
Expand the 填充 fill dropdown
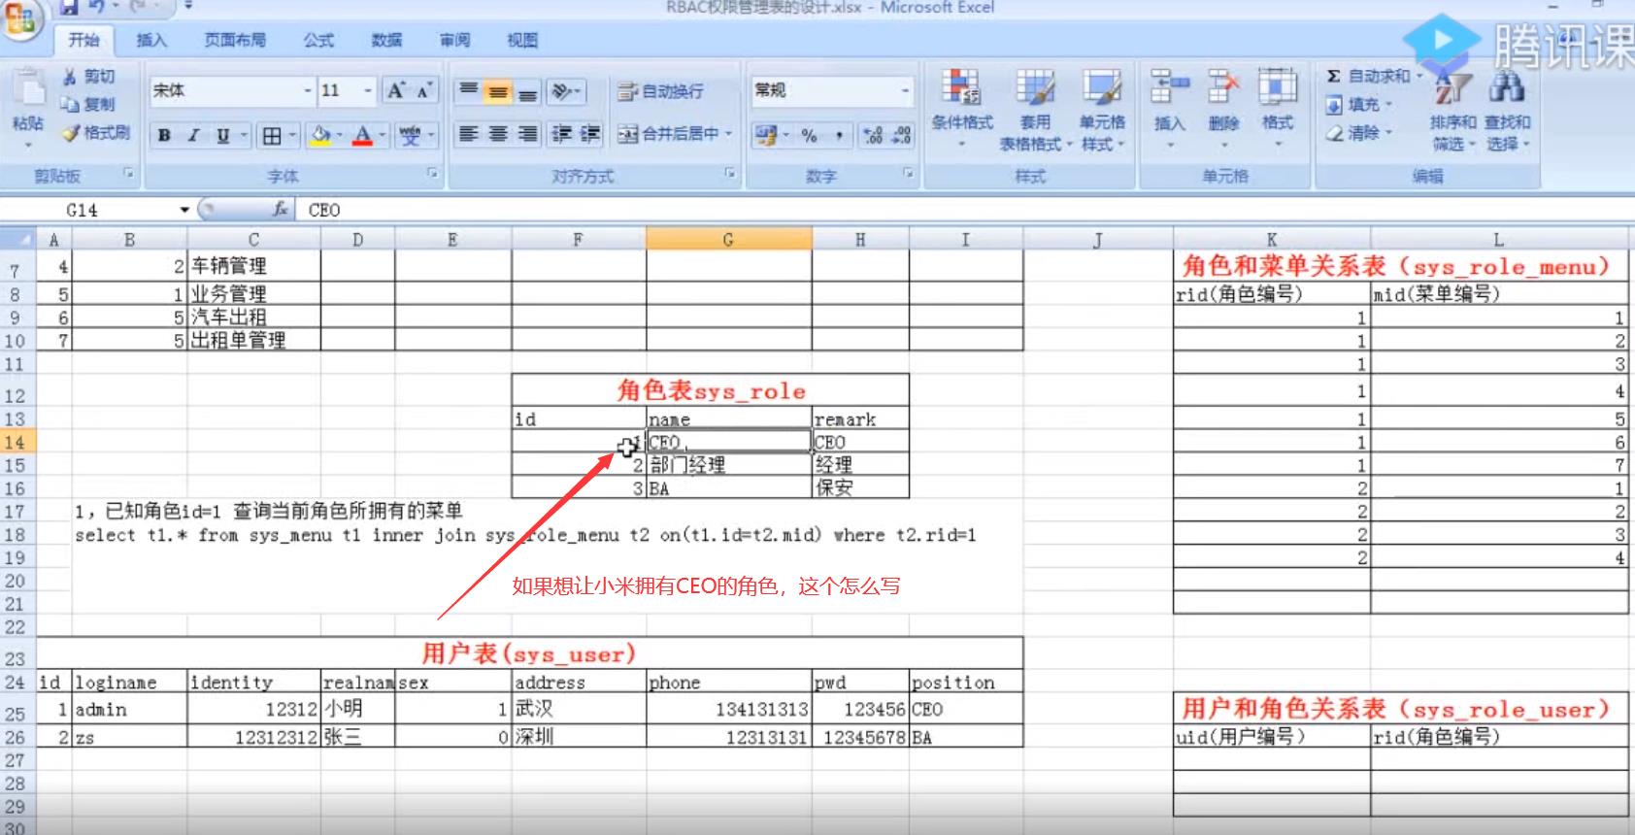(x=1387, y=104)
